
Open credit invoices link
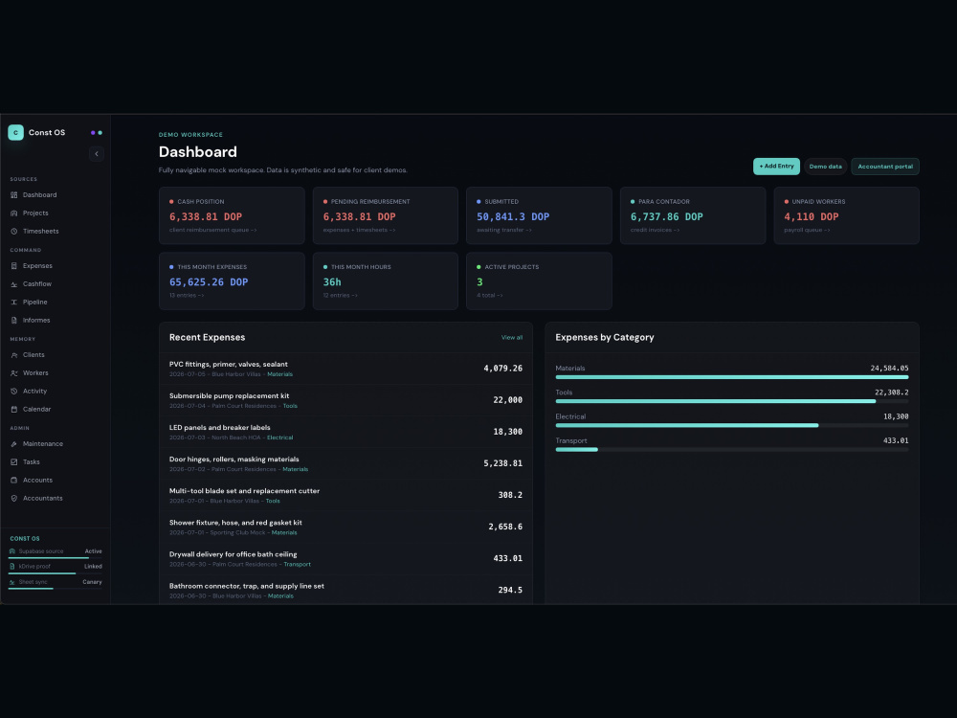click(655, 230)
